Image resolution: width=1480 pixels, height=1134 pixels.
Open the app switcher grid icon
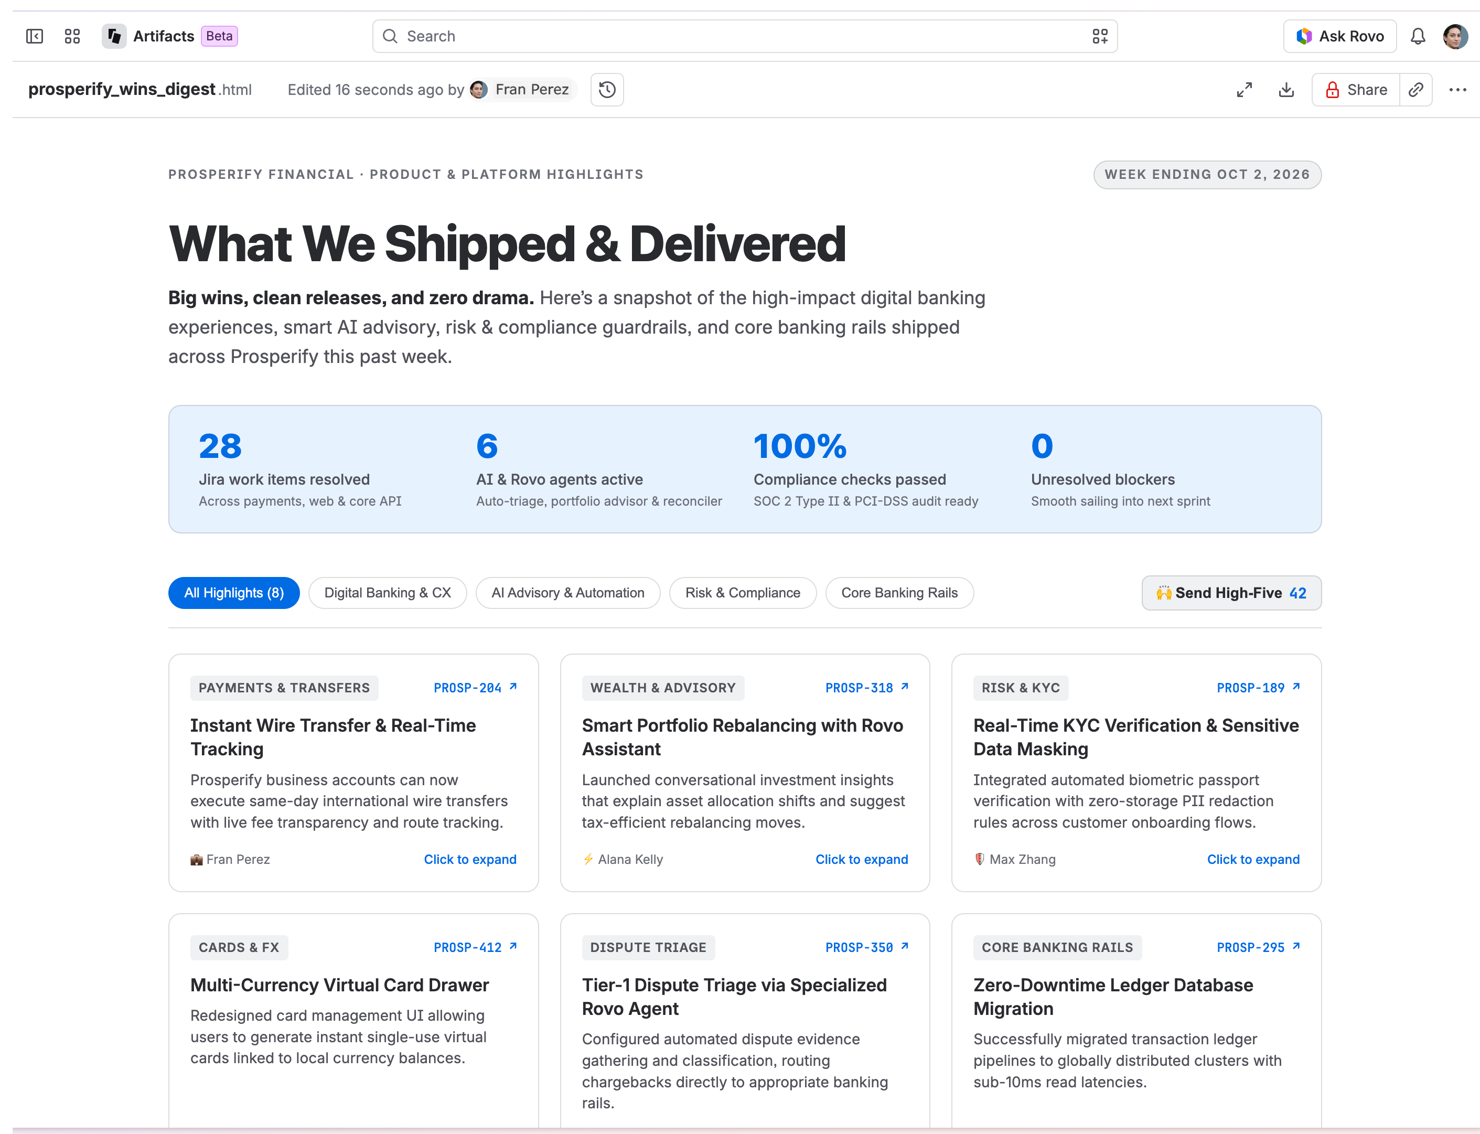[x=72, y=36]
